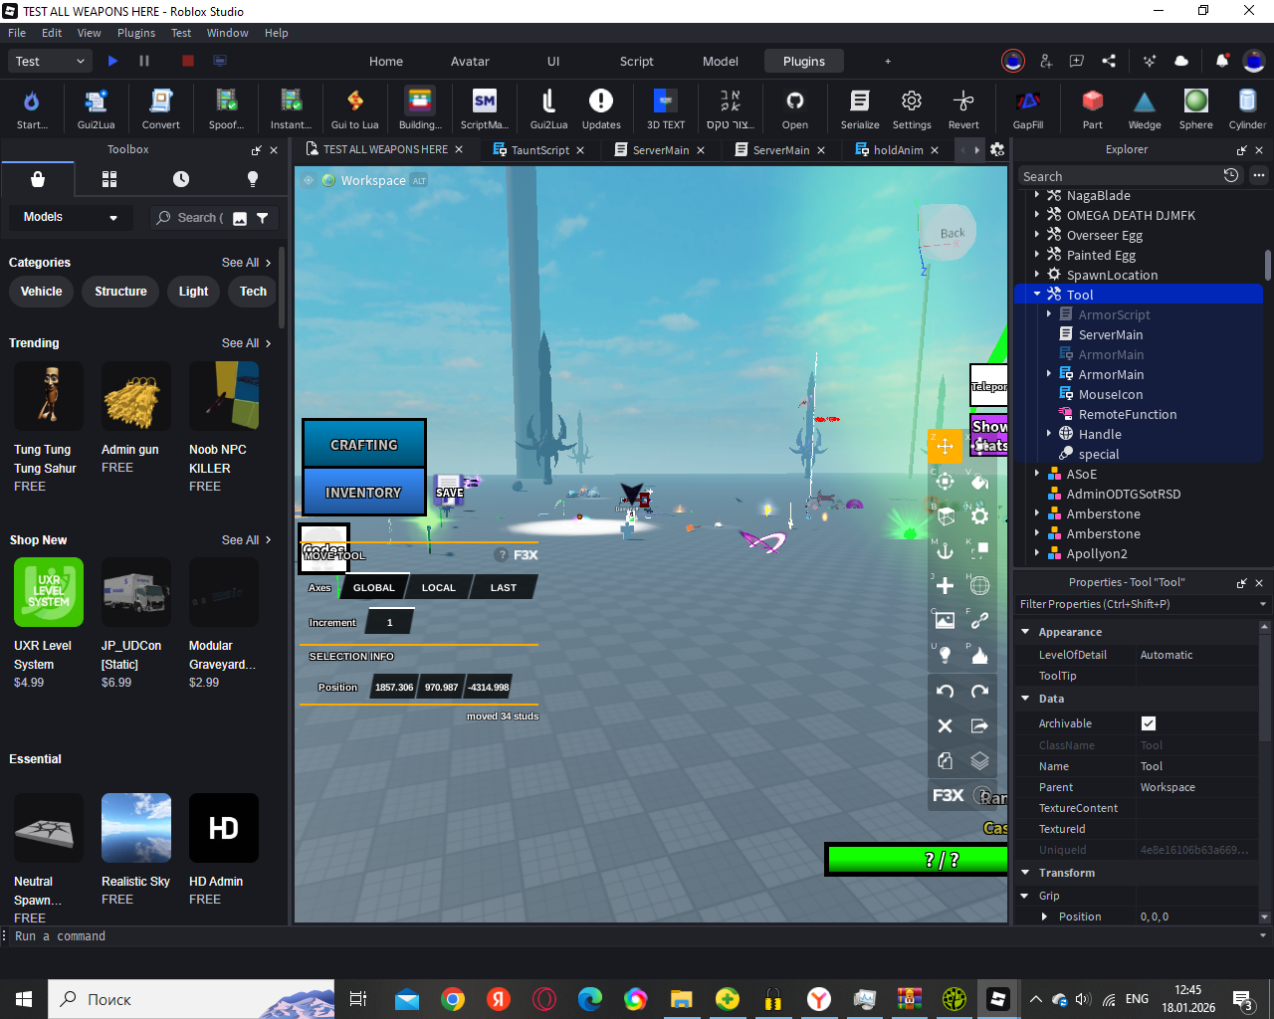Open the holdAnim document tab

(898, 150)
